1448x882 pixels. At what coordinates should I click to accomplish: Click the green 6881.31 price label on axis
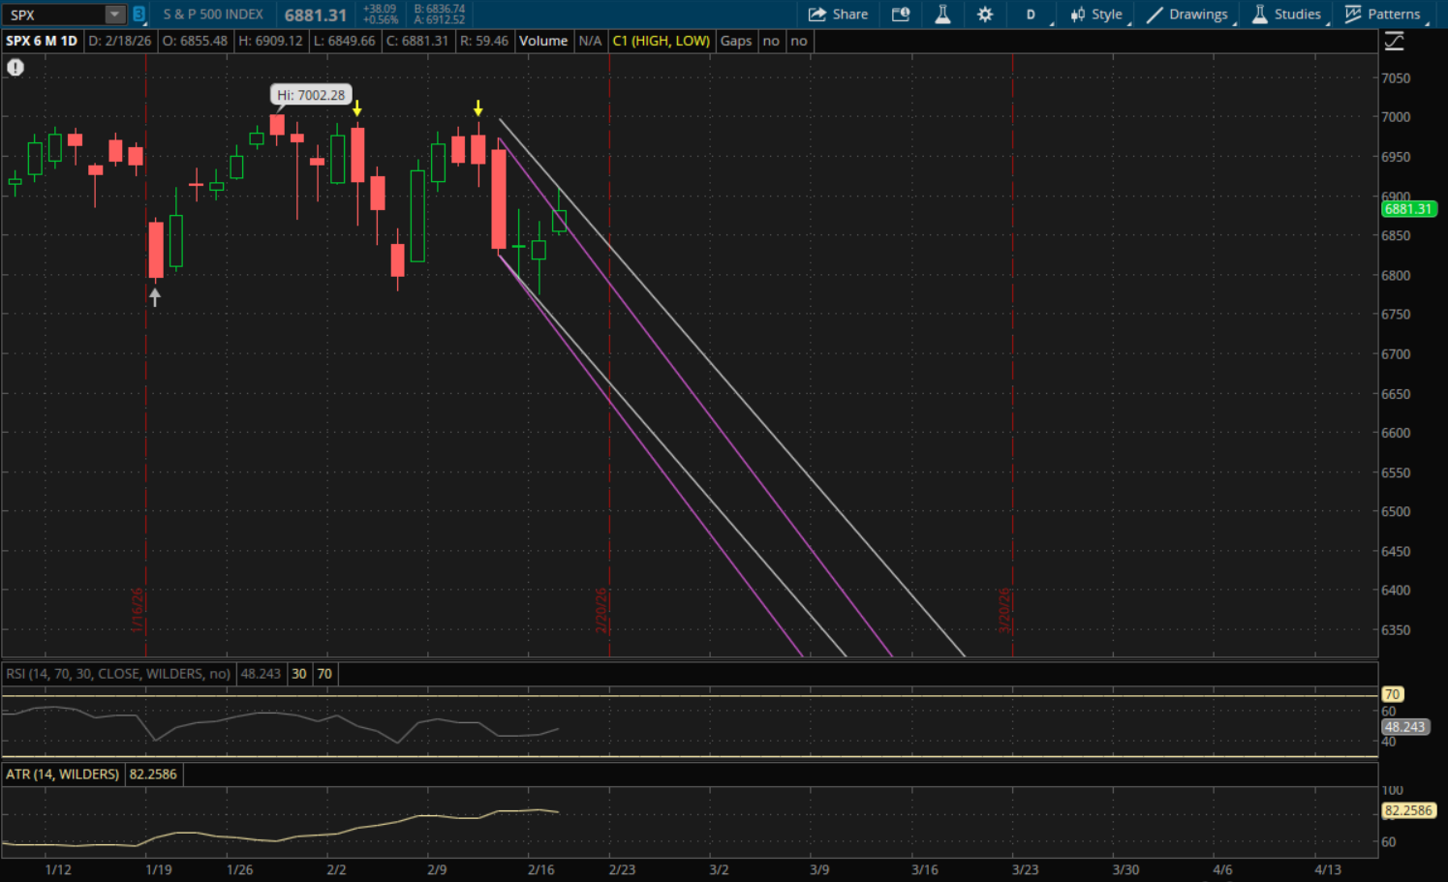pyautogui.click(x=1407, y=209)
